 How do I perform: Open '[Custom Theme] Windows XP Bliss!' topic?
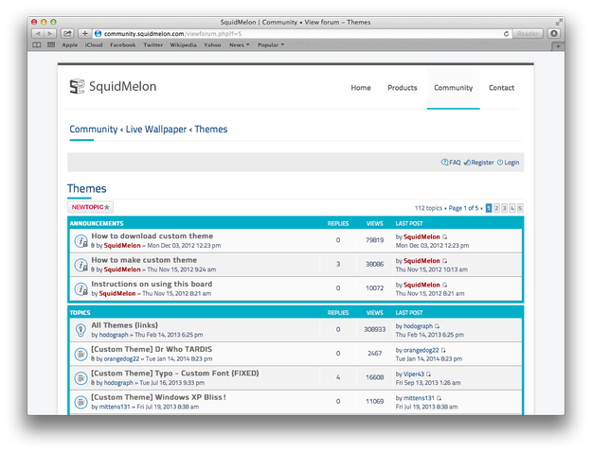tap(158, 397)
